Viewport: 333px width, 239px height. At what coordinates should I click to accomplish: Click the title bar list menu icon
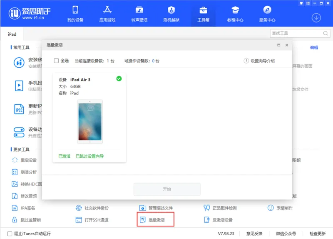[308, 3]
